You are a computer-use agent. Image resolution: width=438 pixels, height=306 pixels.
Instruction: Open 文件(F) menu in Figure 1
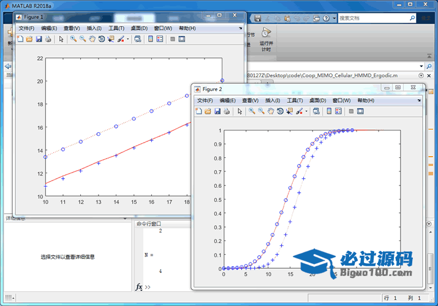pyautogui.click(x=26, y=28)
